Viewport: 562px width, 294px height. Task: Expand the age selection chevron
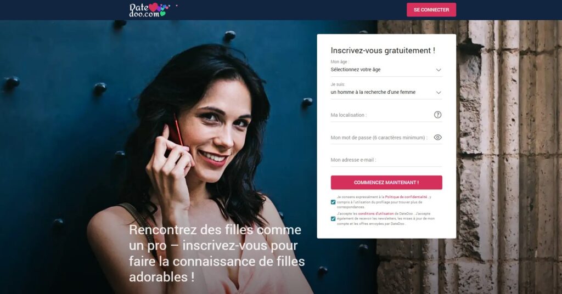tap(439, 70)
